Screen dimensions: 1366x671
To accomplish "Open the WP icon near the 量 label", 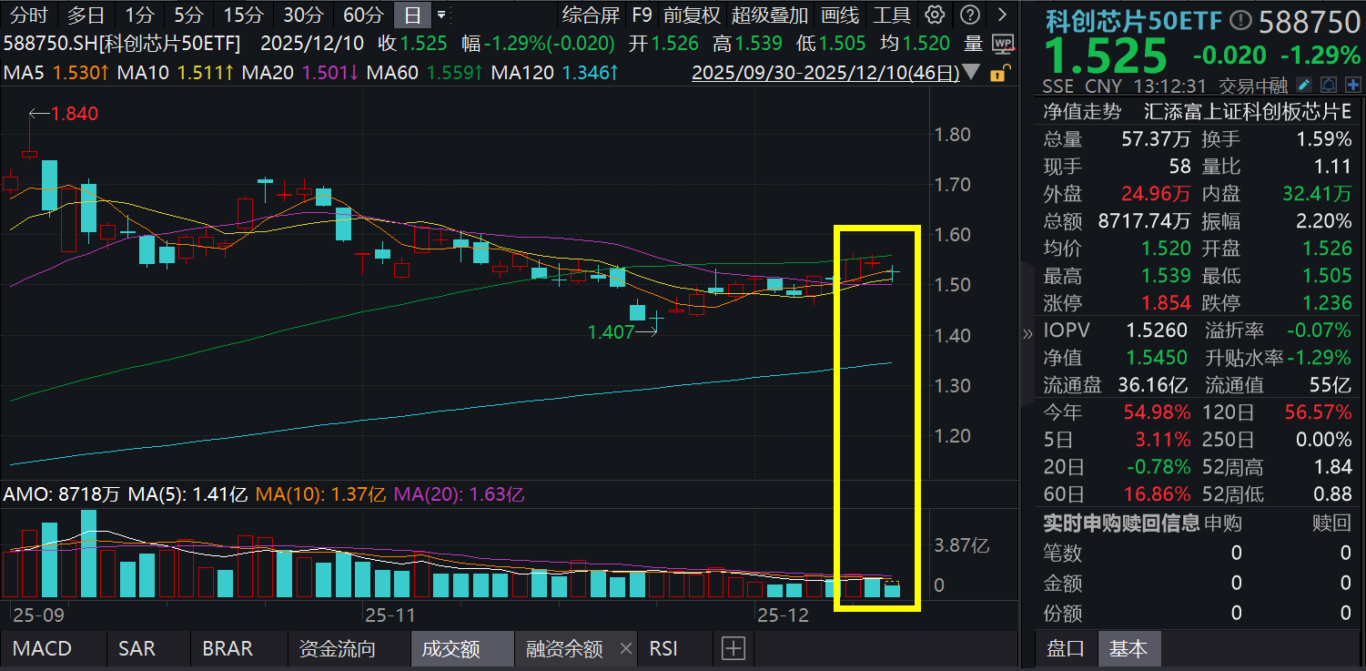I will pyautogui.click(x=1003, y=44).
